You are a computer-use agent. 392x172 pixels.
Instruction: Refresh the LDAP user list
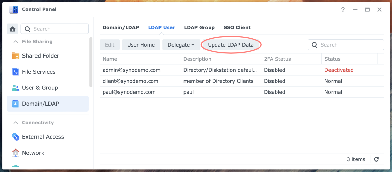pos(376,159)
